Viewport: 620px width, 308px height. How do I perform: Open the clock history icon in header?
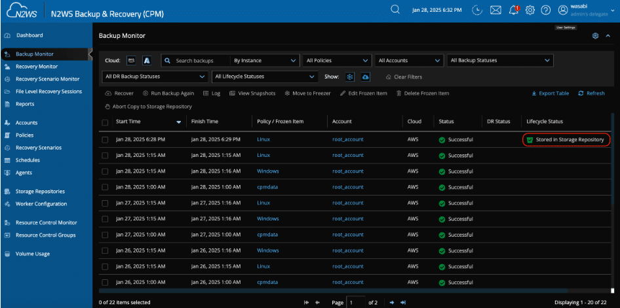[x=477, y=10]
